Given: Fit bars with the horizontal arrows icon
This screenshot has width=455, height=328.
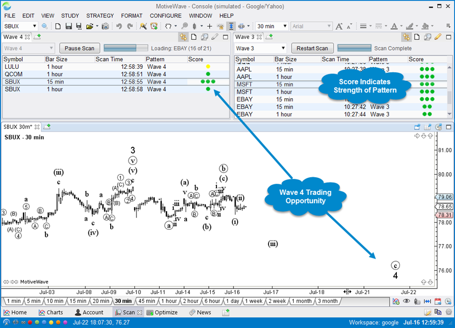Looking at the screenshot, I should pos(427,301).
